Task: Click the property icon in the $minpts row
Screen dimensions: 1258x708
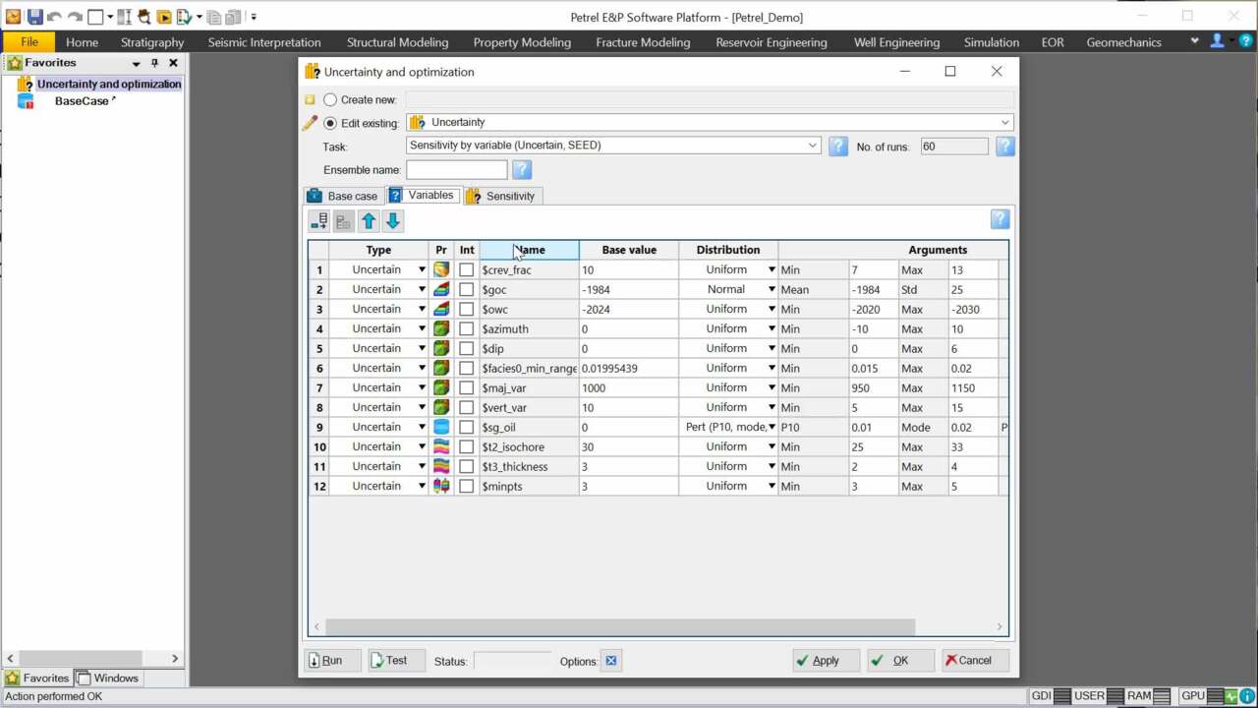Action: tap(441, 486)
